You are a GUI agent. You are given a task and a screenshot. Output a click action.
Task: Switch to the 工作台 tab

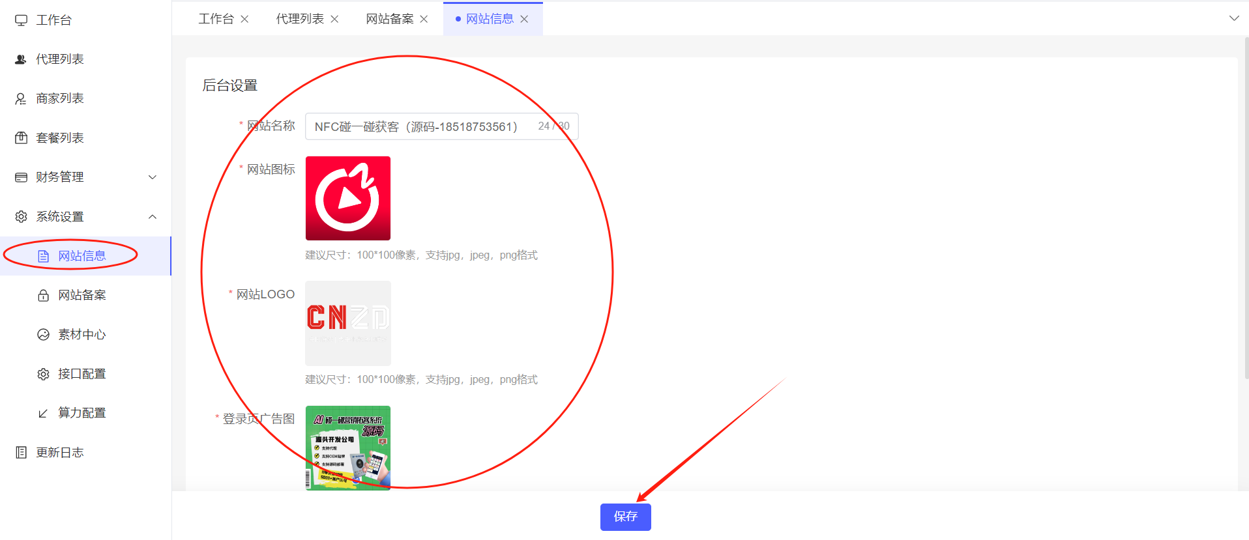[x=216, y=19]
